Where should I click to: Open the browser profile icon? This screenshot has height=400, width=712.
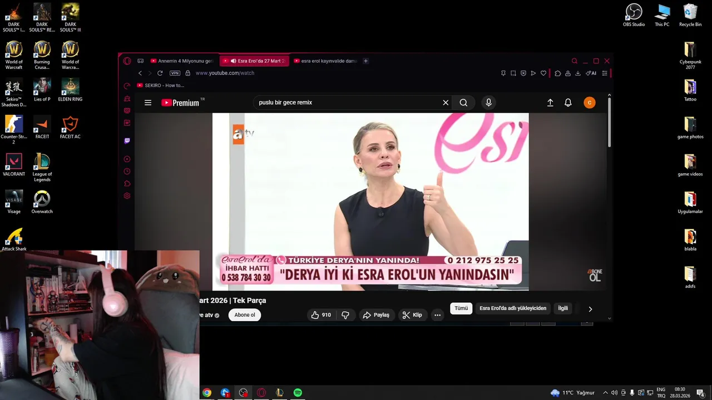click(568, 73)
